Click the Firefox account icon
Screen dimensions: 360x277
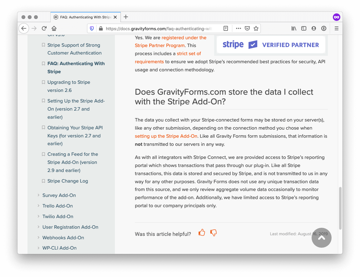[x=314, y=28]
